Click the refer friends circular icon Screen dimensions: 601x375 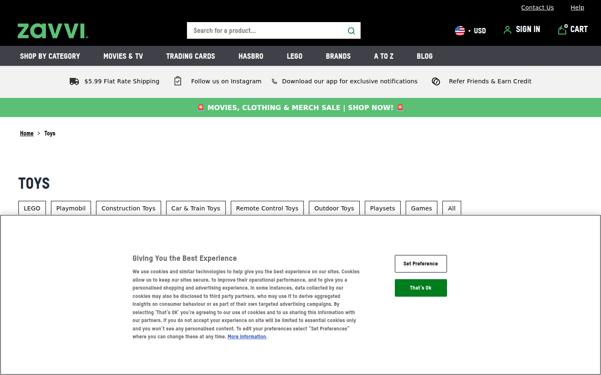coord(436,82)
